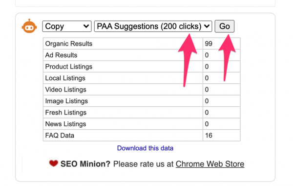The width and height of the screenshot is (293, 186).
Task: Click the Ad Results value 0
Action: click(207, 55)
